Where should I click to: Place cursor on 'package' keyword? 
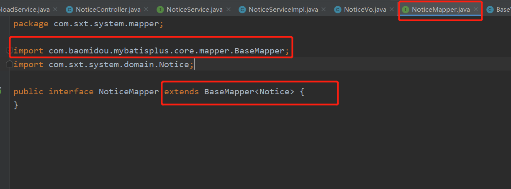point(31,23)
